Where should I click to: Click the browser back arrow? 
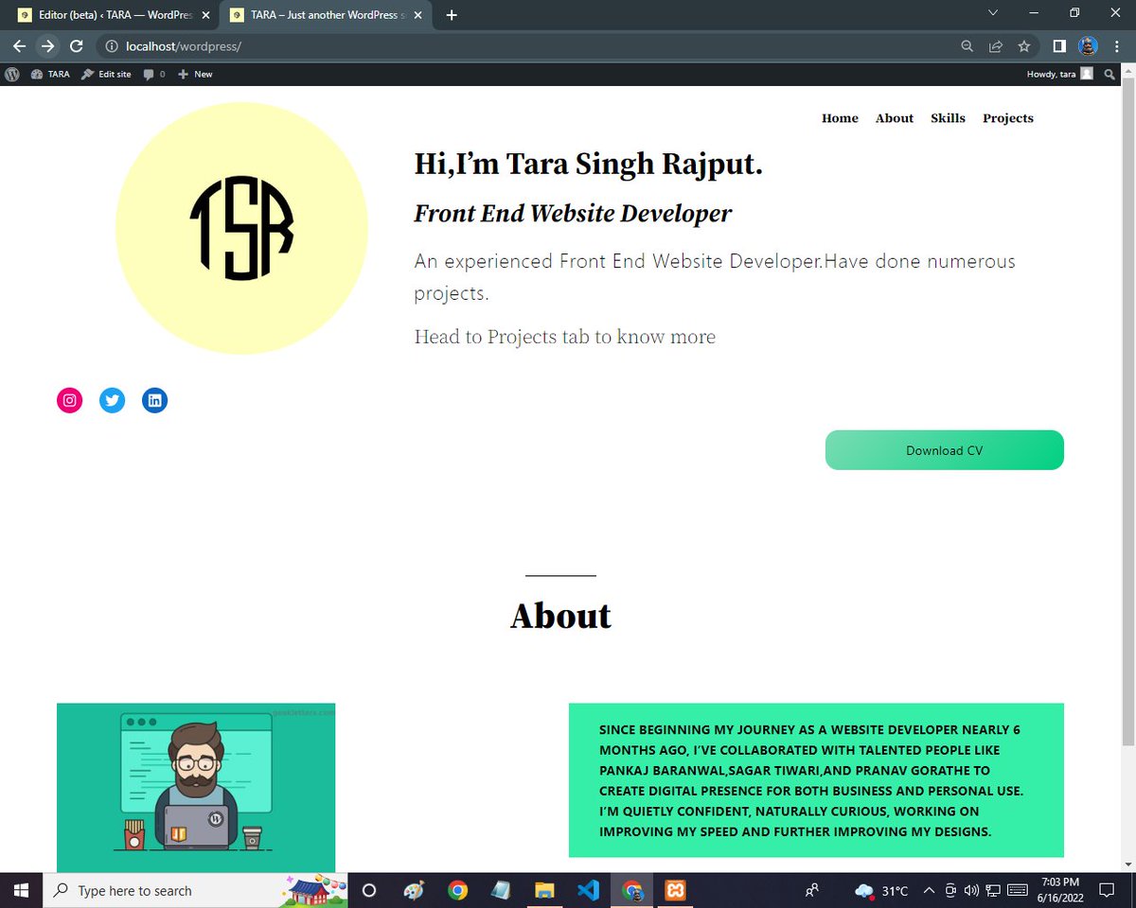tap(19, 45)
